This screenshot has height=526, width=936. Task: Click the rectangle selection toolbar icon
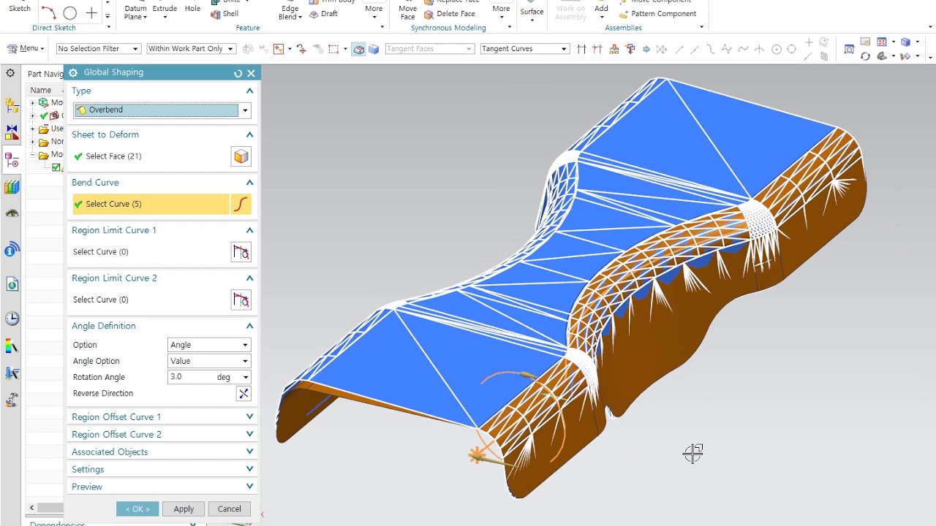333,49
